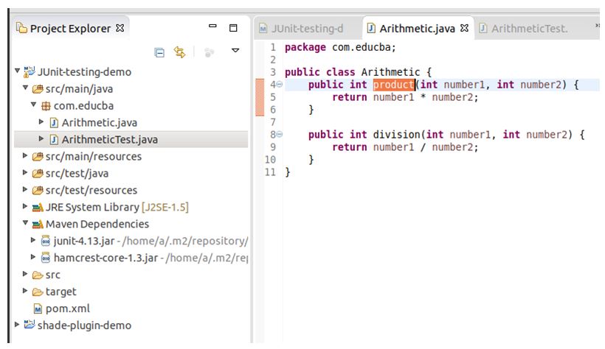Click the pom.xml Maven file icon
605x349 pixels.
(38, 309)
